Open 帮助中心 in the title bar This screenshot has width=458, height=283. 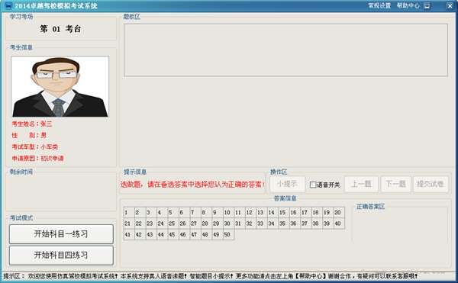pyautogui.click(x=408, y=5)
